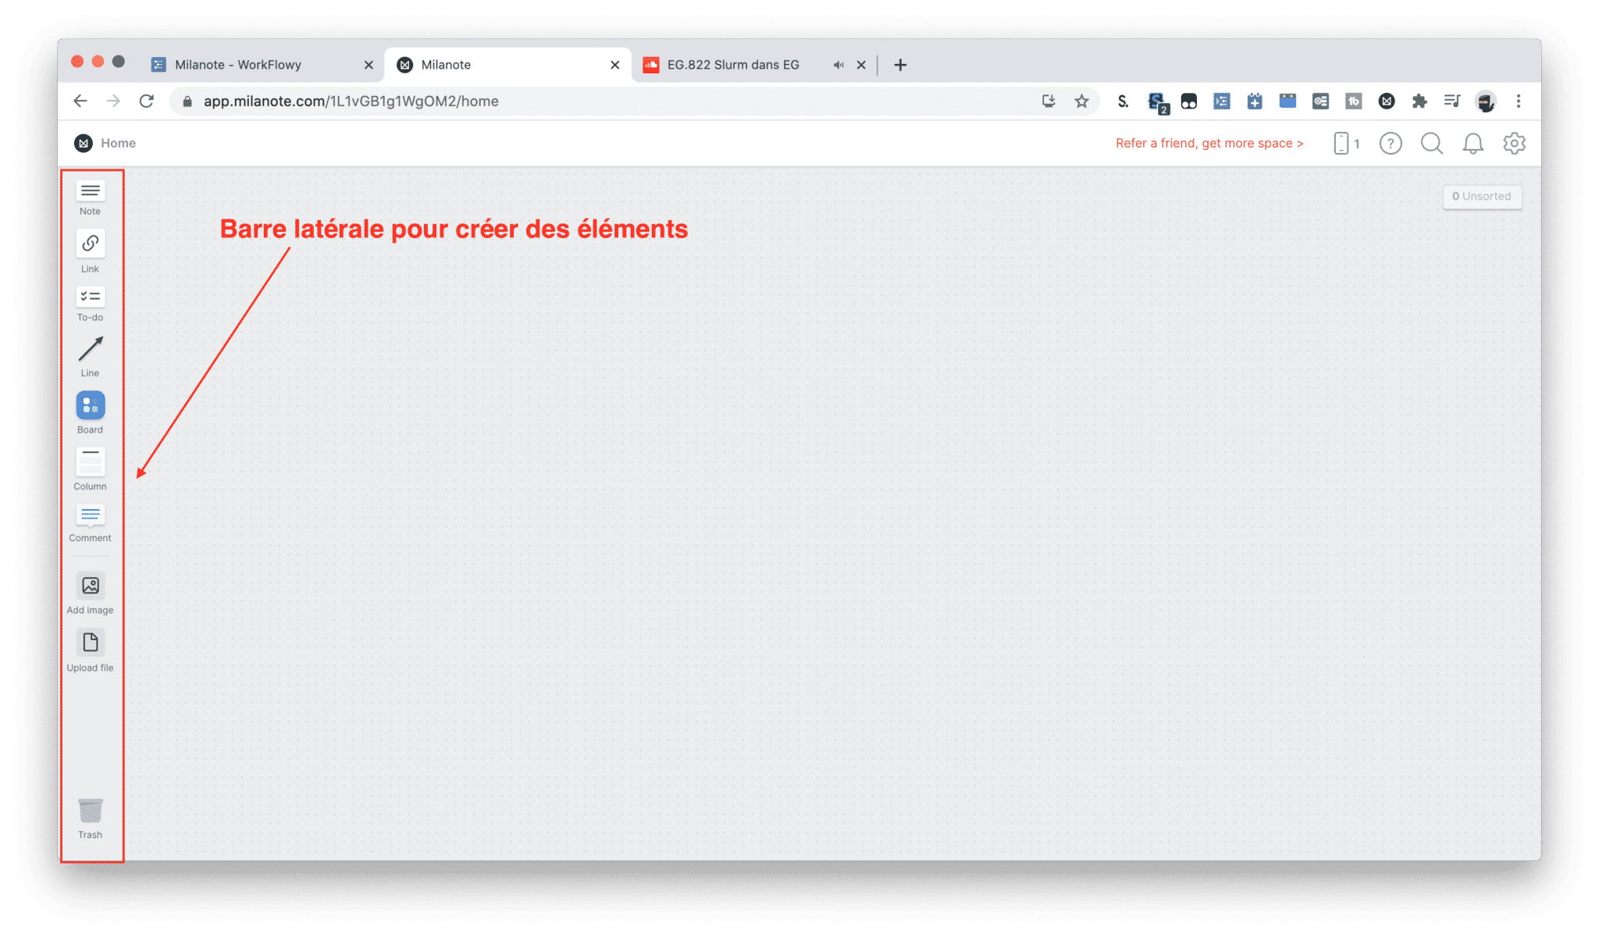Screen dimensions: 1599x937
Task: Go back in browser history
Action: click(80, 101)
